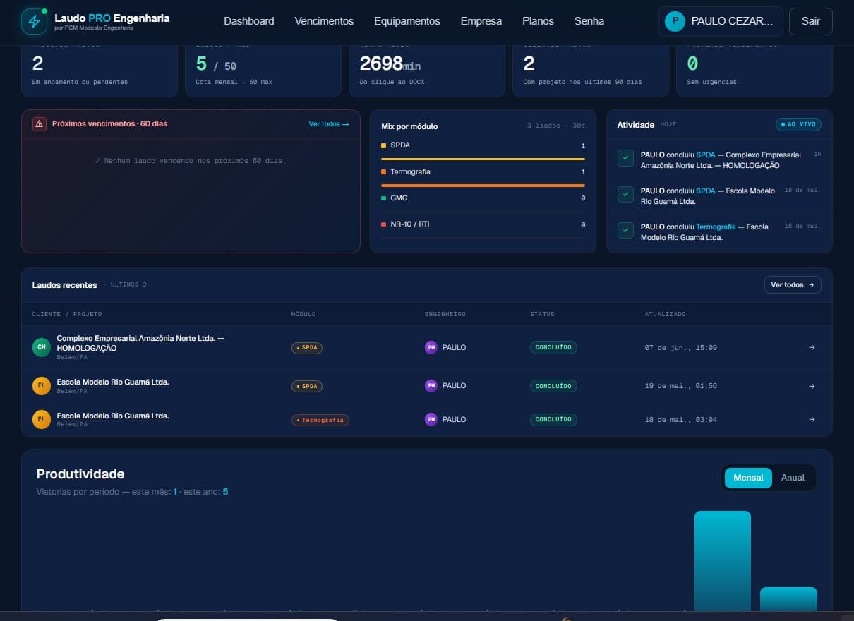Click the Sair logout button

point(811,21)
